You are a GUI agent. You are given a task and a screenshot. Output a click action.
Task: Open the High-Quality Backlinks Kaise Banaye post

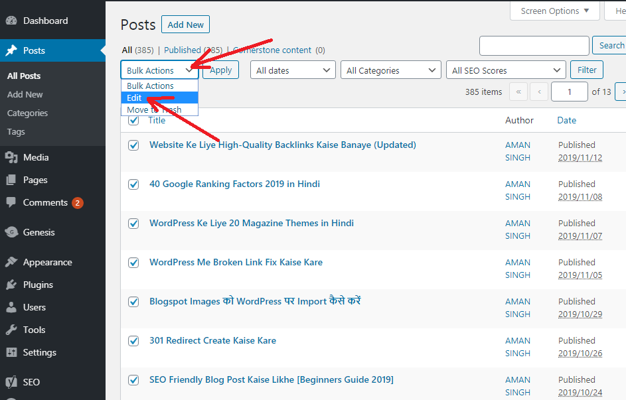pyautogui.click(x=283, y=145)
